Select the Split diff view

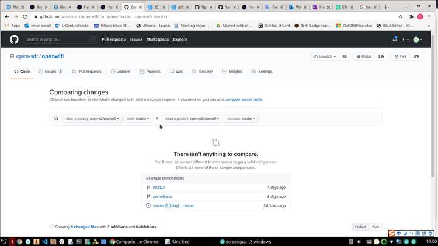pos(375,227)
